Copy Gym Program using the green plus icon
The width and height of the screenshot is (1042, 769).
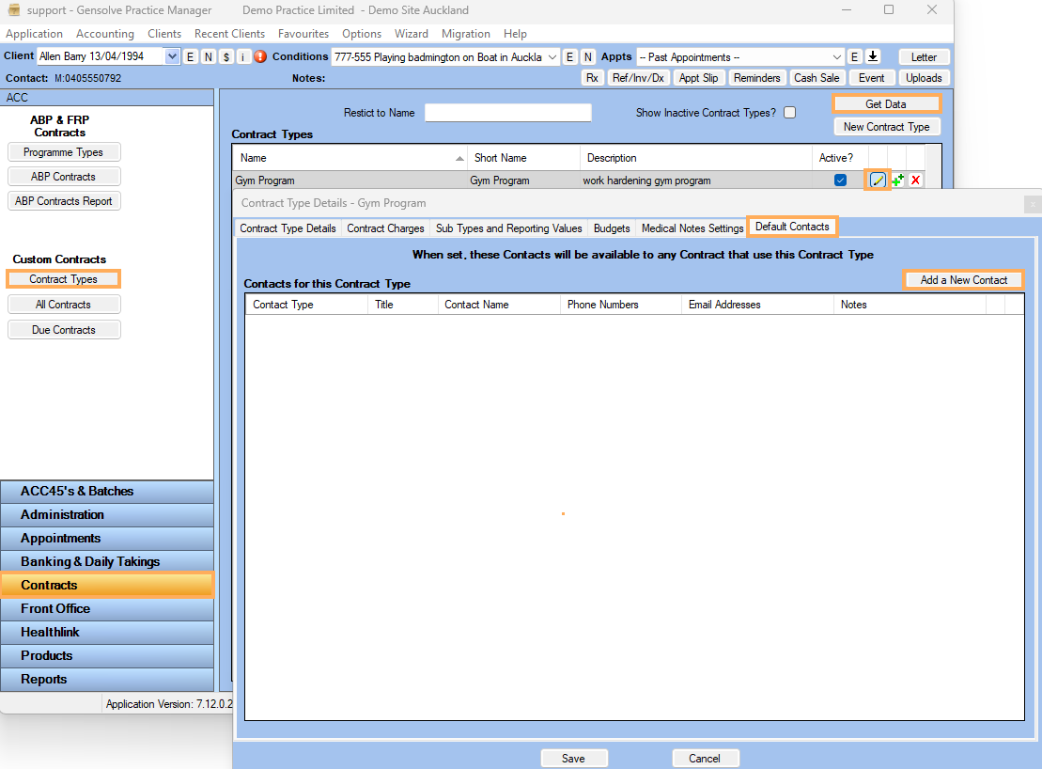[897, 180]
